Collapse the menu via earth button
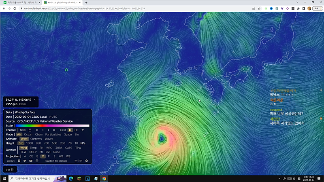Screen dimensions: 324x182 (10, 169)
